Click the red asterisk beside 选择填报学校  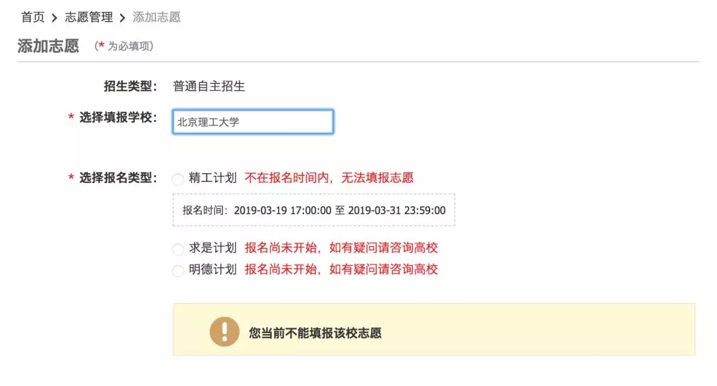70,118
